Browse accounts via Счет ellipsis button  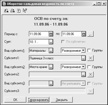(51, 42)
